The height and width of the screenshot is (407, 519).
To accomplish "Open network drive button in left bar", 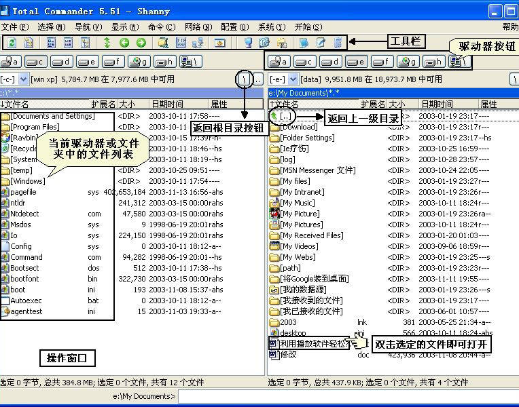I will pos(190,62).
